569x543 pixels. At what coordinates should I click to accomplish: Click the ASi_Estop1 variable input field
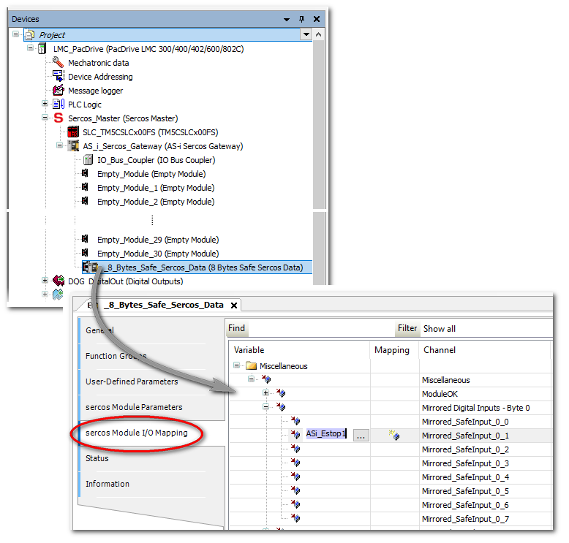coord(327,435)
